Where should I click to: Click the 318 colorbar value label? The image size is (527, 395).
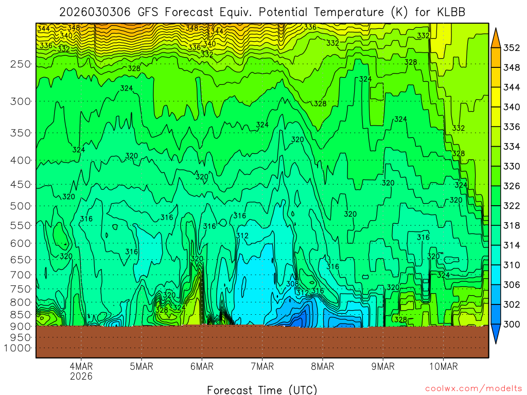pos(512,225)
